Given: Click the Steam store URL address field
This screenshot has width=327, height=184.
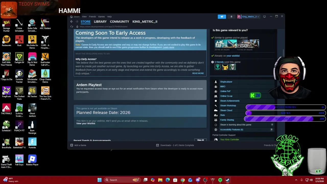Looking at the screenshot, I should [x=103, y=27].
